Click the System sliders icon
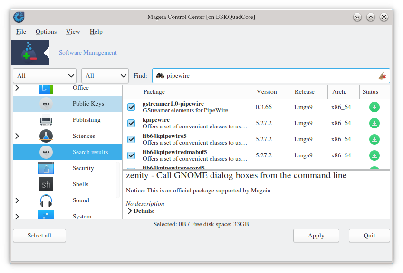The height and width of the screenshot is (273, 403). pyautogui.click(x=46, y=215)
